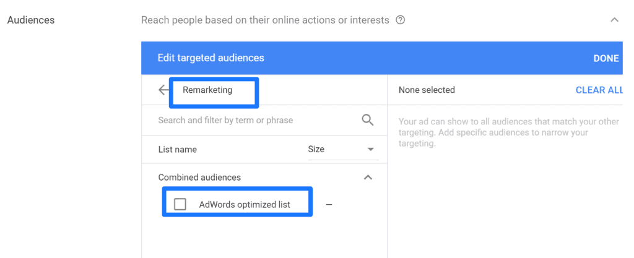Click CLEAR ALL to remove selections
The width and height of the screenshot is (634, 258).
[x=598, y=90]
